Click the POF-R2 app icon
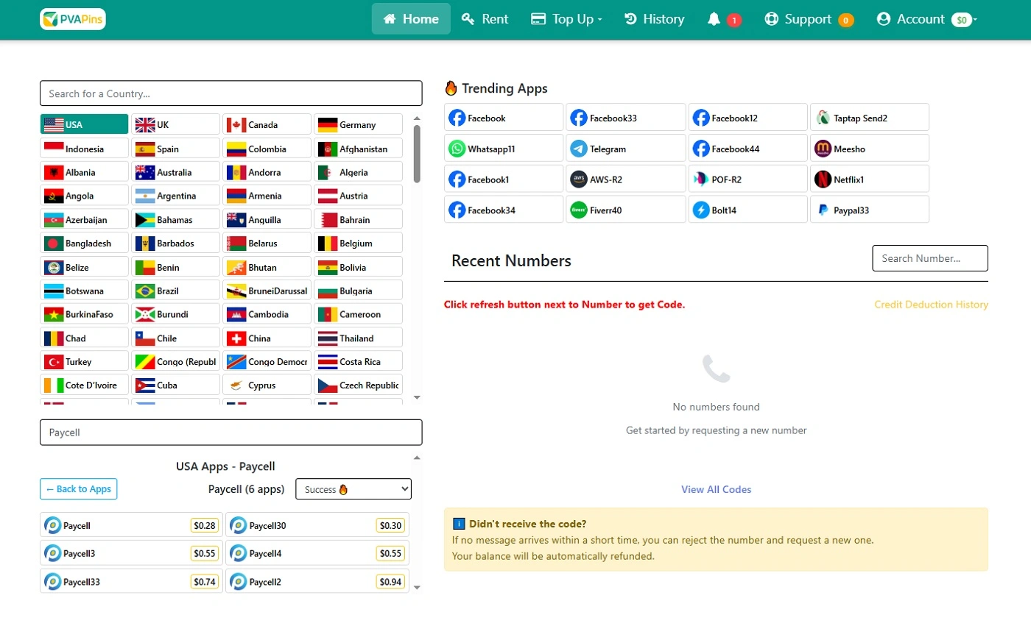 click(700, 179)
